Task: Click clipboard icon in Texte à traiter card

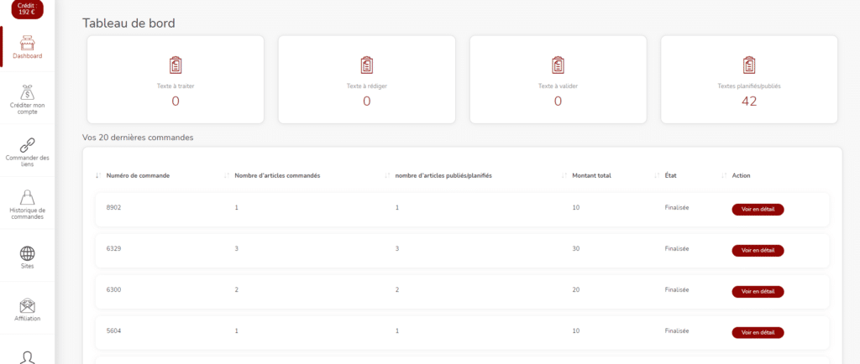Action: [x=176, y=65]
